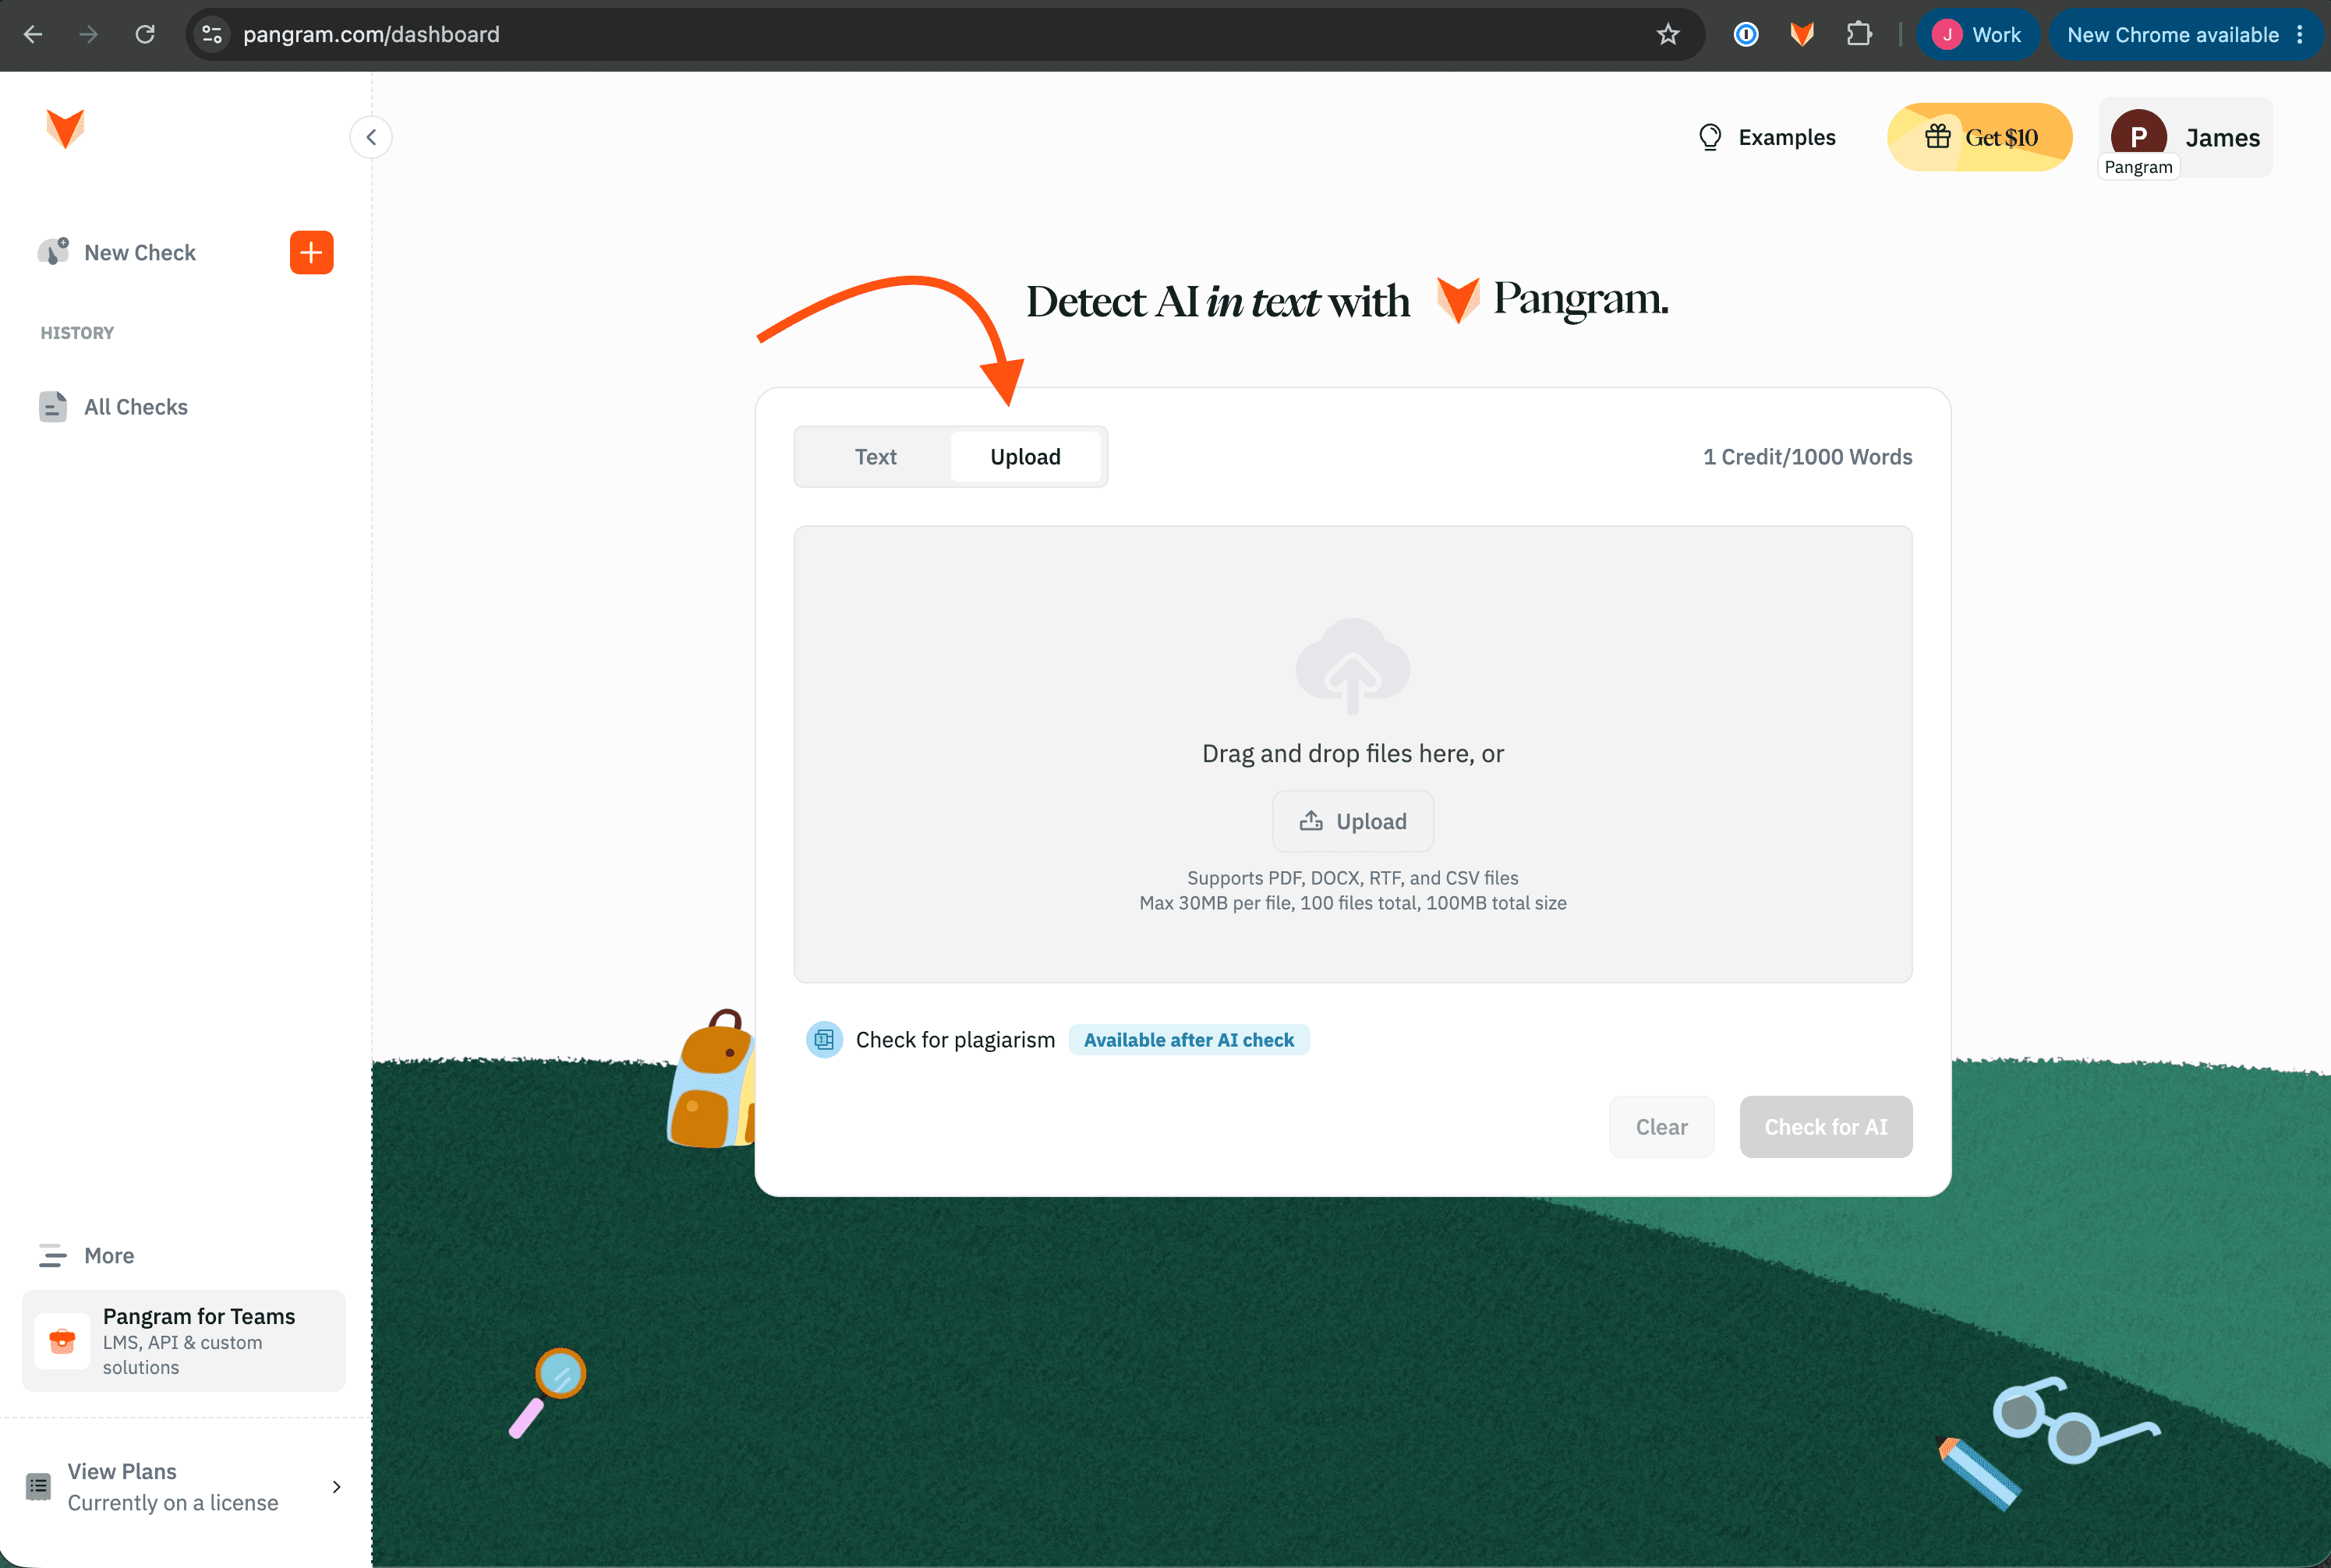Click the 1 Credit/1000 Words label
The width and height of the screenshot is (2331, 1568).
tap(1808, 457)
